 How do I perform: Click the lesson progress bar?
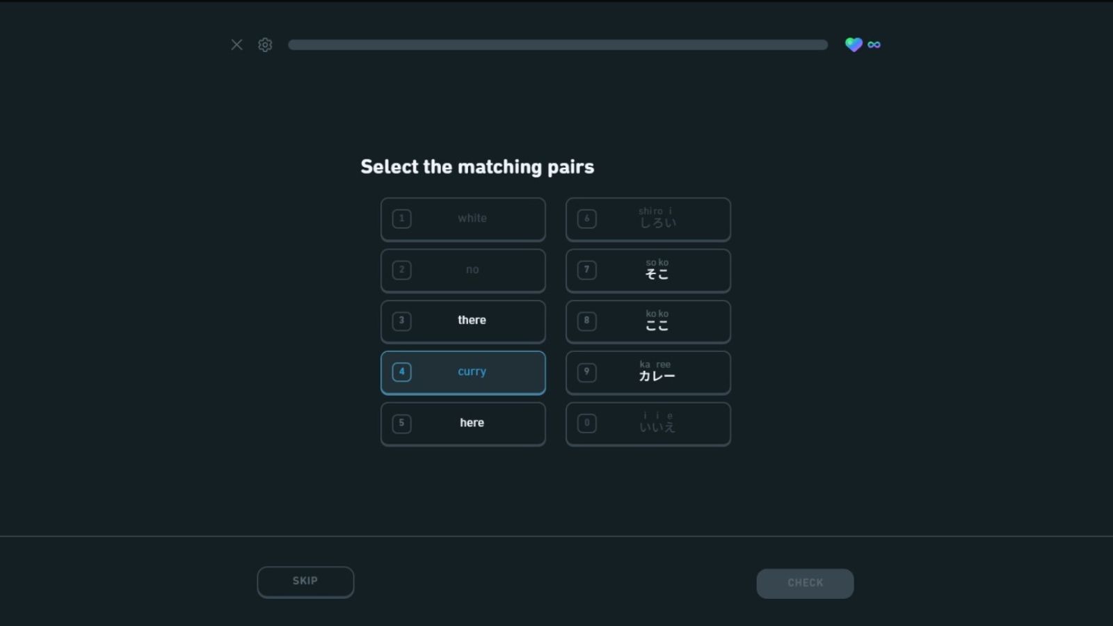coord(558,45)
